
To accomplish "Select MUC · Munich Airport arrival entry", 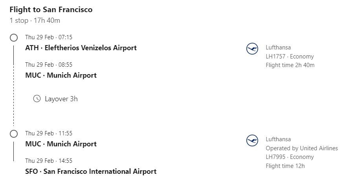I will tap(61, 75).
